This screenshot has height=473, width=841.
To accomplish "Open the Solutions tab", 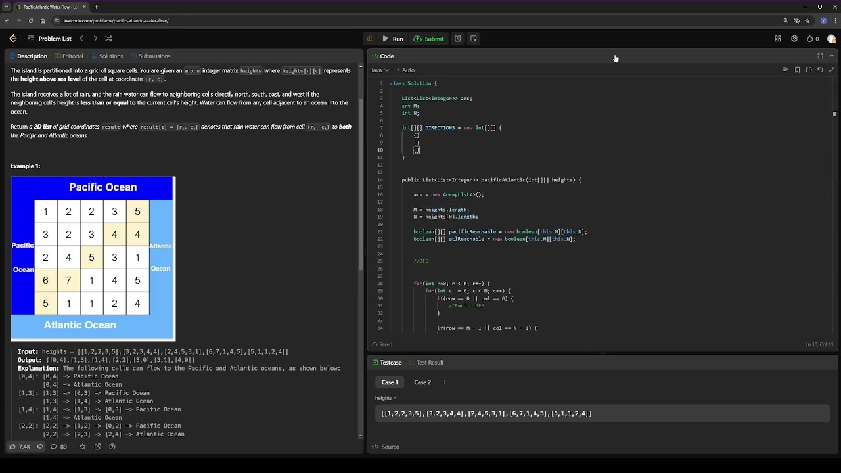I will (107, 56).
